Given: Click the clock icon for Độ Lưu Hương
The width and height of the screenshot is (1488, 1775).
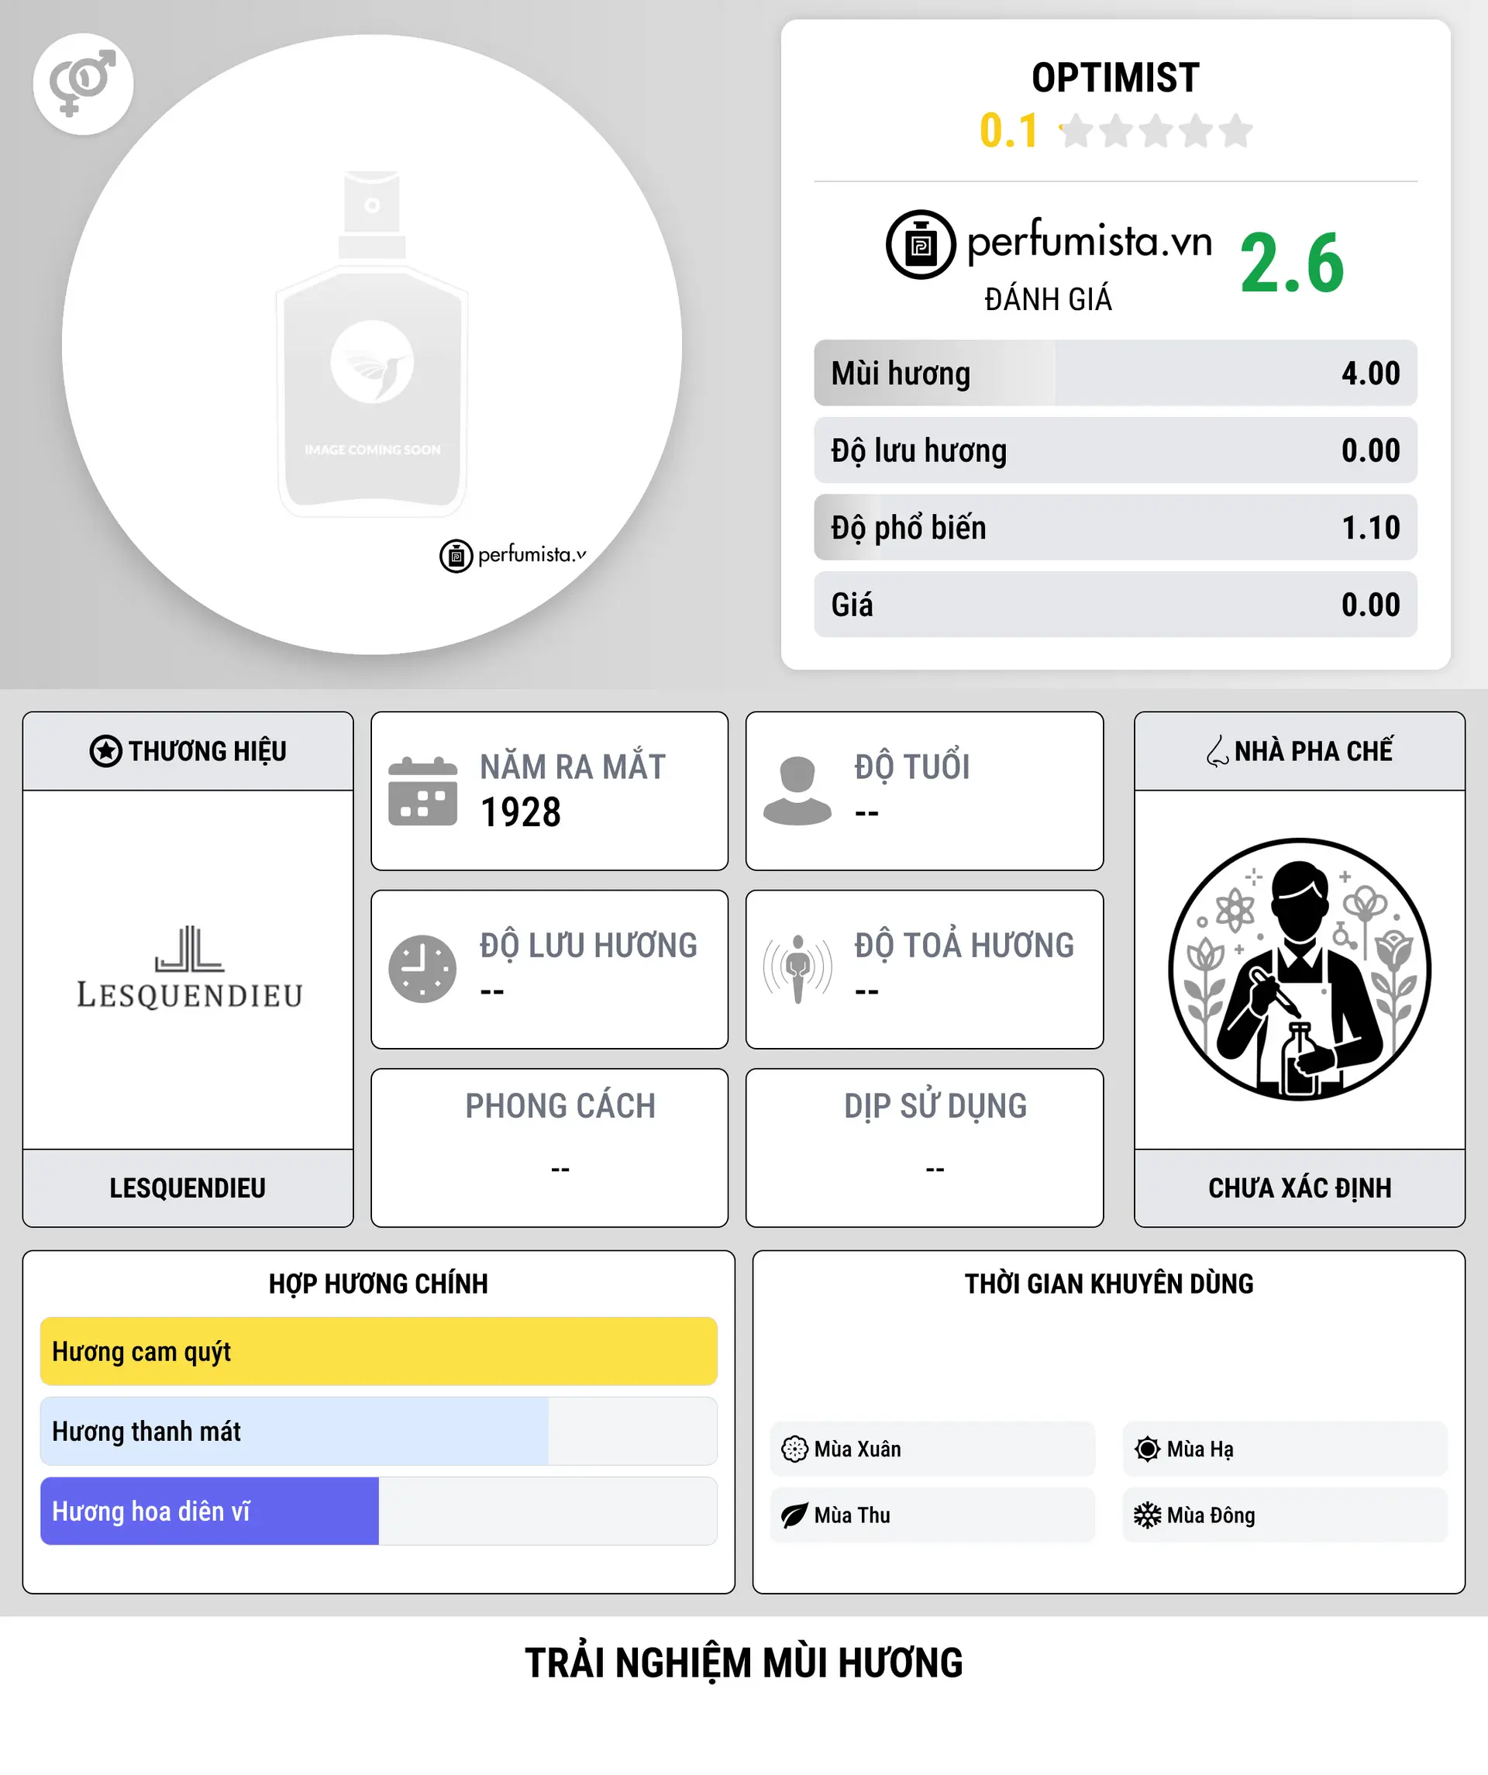Looking at the screenshot, I should click(x=422, y=970).
